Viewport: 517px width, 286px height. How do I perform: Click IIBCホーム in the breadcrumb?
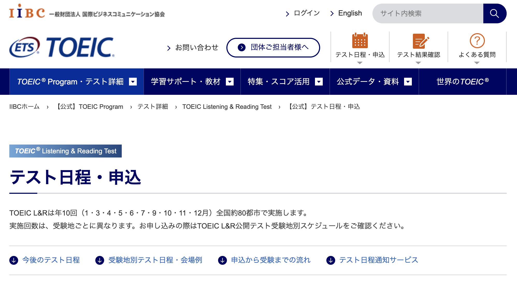point(24,107)
